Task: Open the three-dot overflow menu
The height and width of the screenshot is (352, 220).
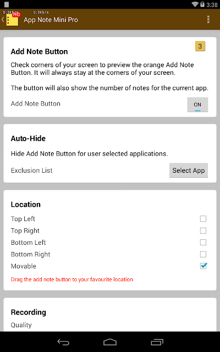Action: pos(208,20)
